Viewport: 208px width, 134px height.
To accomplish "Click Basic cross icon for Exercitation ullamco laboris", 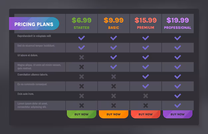I will 114,77.
